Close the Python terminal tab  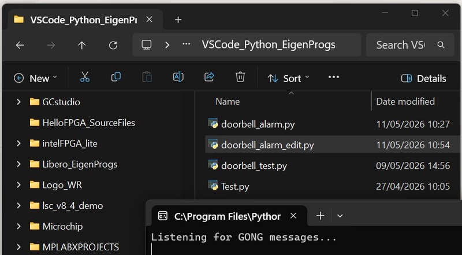(293, 216)
